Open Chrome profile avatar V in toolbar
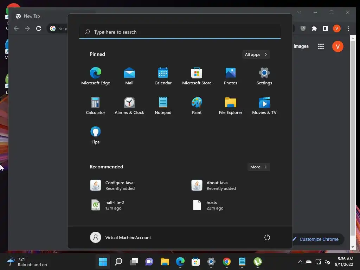The height and width of the screenshot is (270, 360). 337,28
